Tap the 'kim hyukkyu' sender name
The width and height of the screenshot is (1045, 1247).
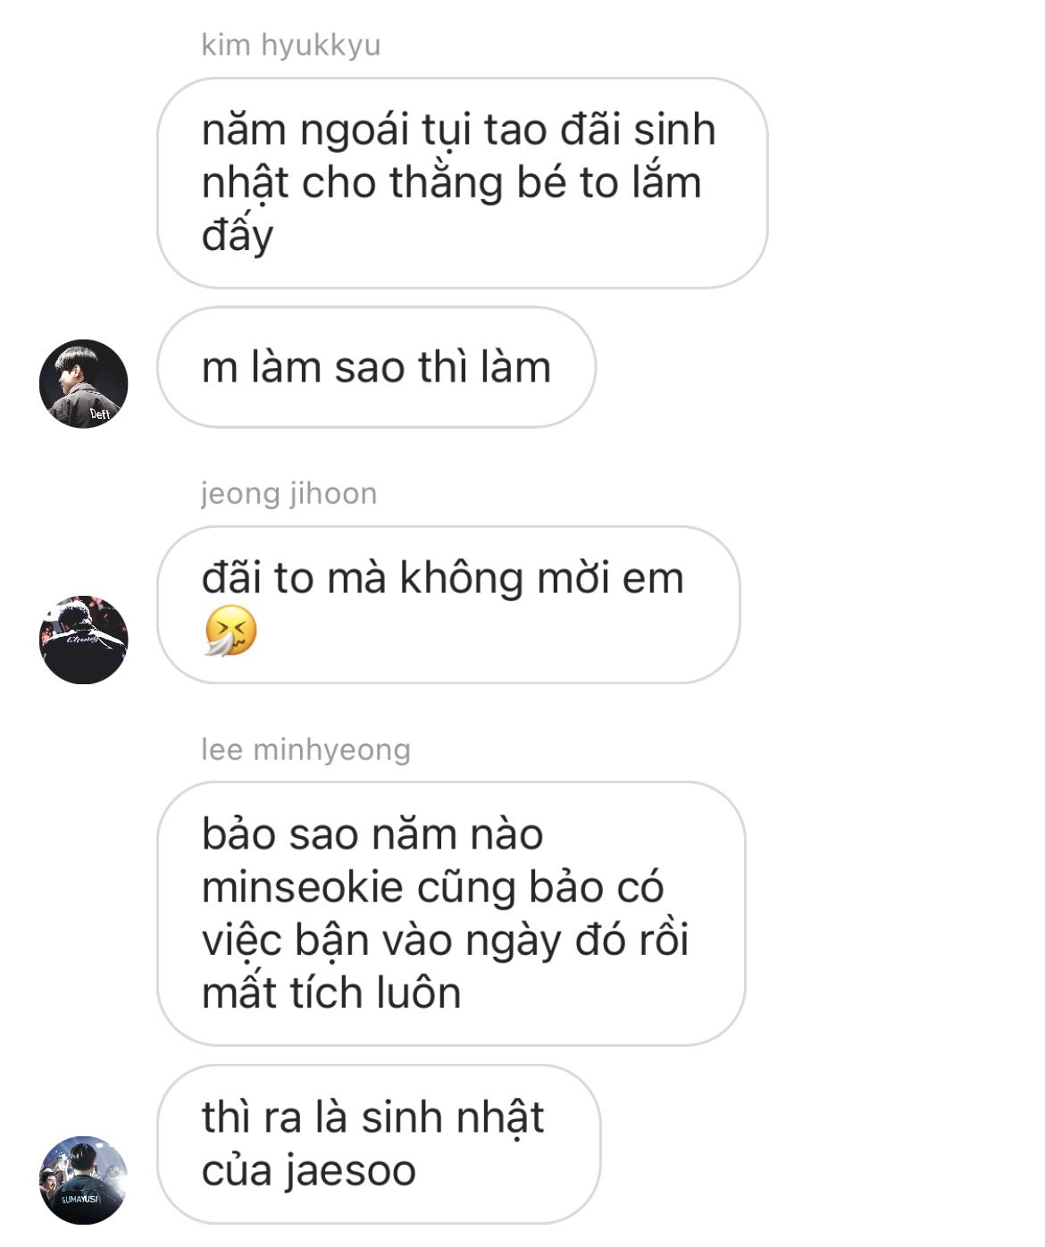pos(291,44)
